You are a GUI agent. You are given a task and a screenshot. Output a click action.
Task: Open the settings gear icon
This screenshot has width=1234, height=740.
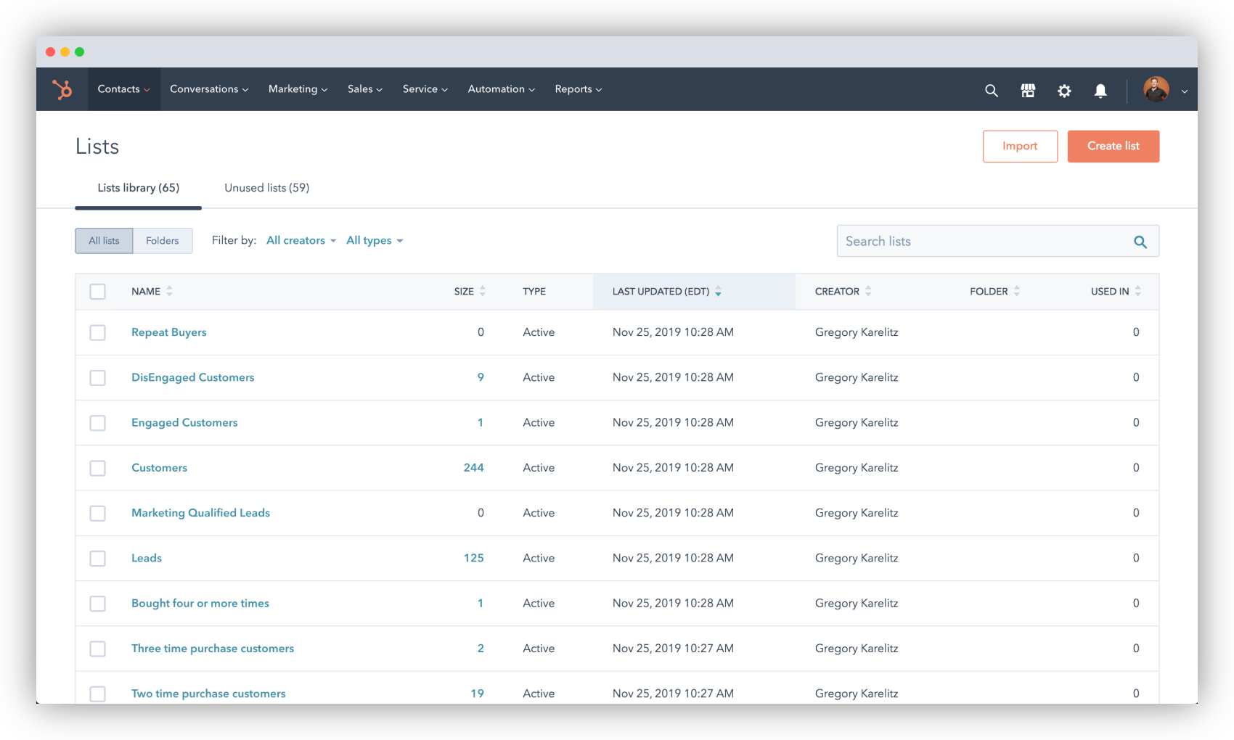coord(1064,90)
